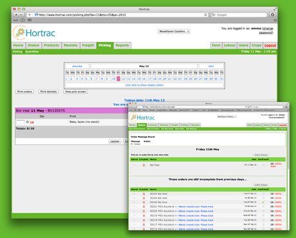Open Top Sites grid icon
The image size is (296, 238).
tap(30, 20)
